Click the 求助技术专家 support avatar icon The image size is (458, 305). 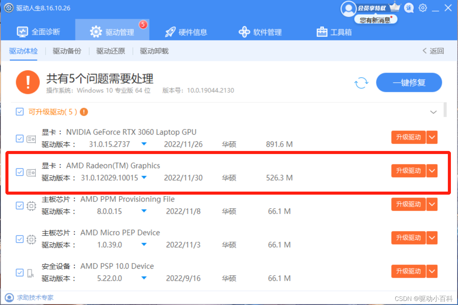9,298
